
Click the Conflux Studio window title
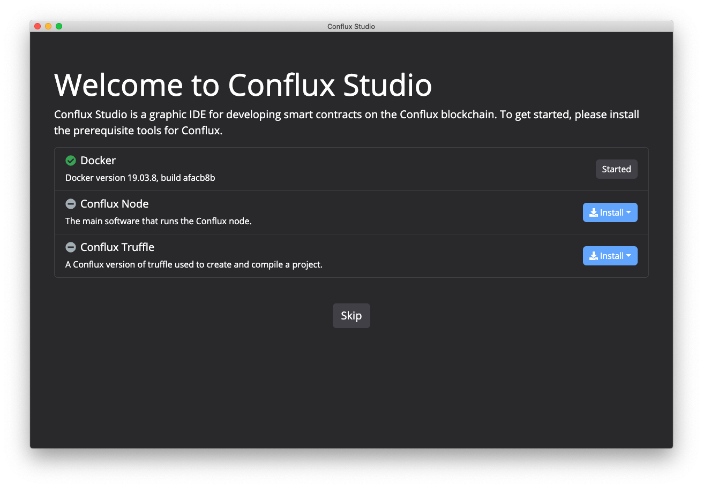[x=351, y=26]
